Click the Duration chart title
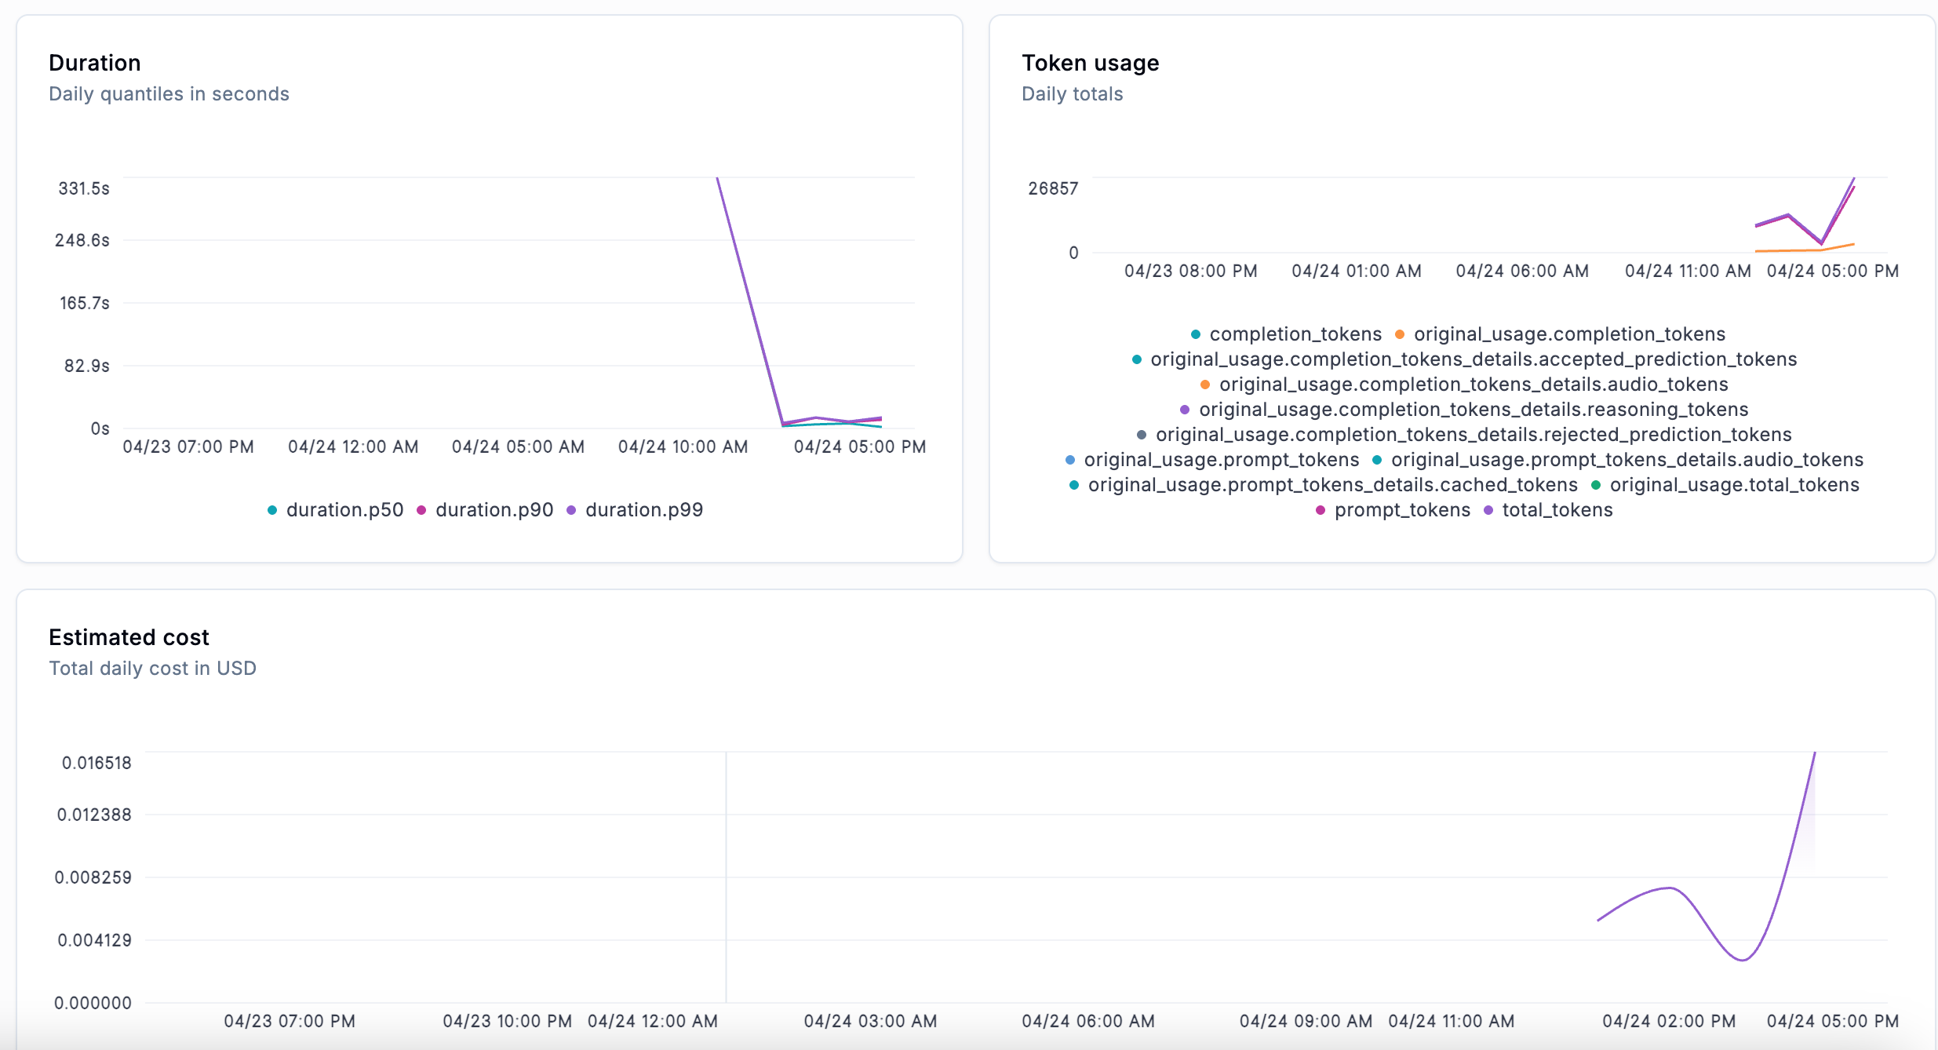 [95, 62]
